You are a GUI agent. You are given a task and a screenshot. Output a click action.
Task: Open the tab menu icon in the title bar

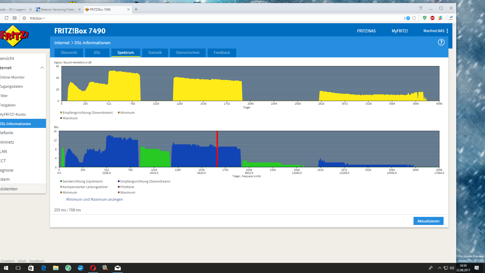pos(421,8)
